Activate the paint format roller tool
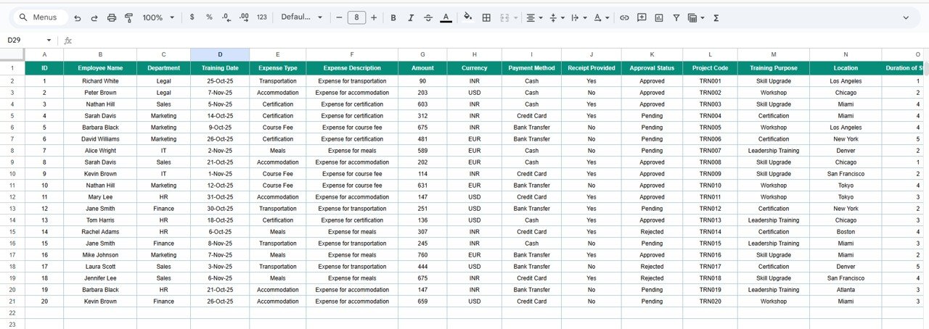The image size is (929, 329). (129, 17)
